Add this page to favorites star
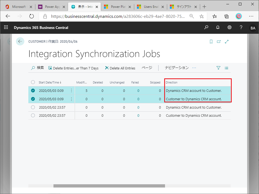Viewport: 259px width, 194px height. coord(201,16)
